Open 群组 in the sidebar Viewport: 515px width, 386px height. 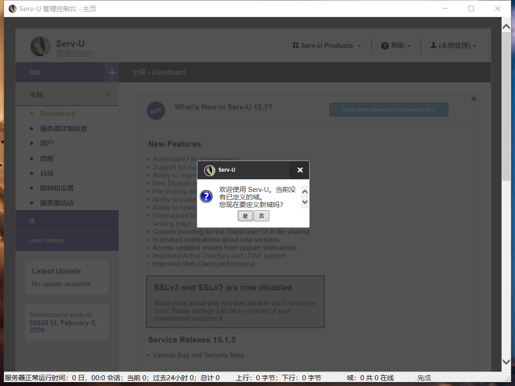pyautogui.click(x=47, y=158)
